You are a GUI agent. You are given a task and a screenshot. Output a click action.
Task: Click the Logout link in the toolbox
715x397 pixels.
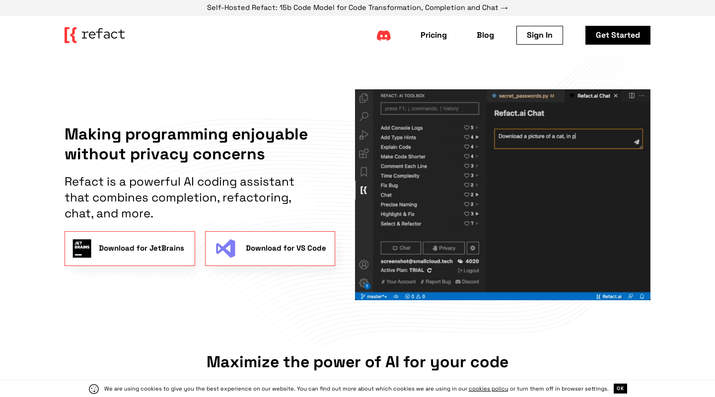(x=469, y=270)
